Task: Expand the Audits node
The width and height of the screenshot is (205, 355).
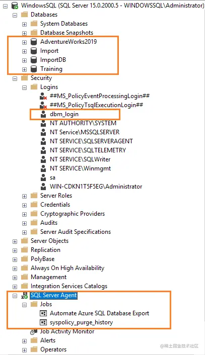Action: pyautogui.click(x=25, y=223)
